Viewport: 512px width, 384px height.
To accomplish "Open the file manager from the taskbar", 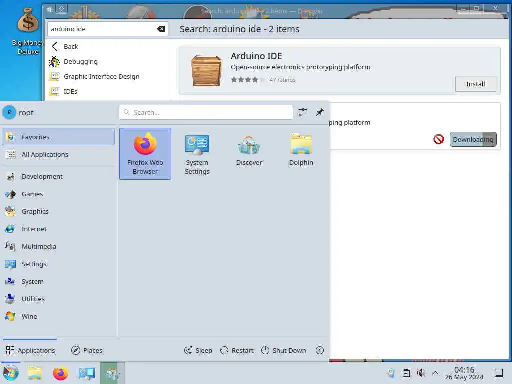I will 34,373.
